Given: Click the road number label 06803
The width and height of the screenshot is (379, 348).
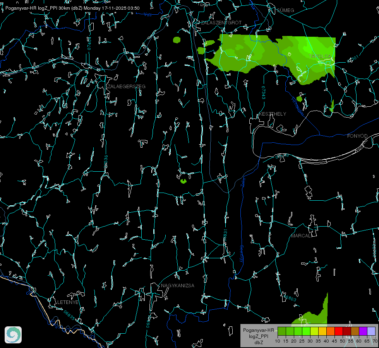Looking at the screenshot, I should click(x=290, y=298).
